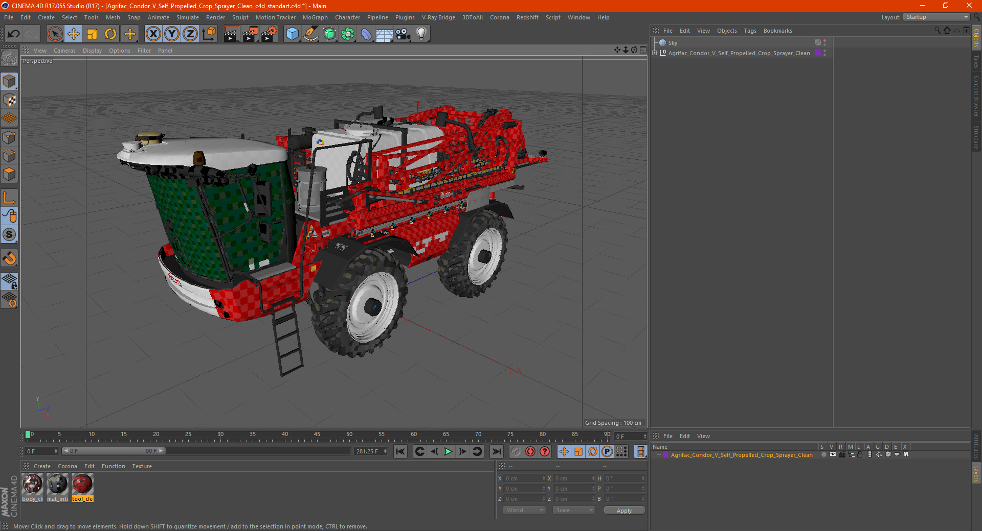Click Render View clapperboard icon
Screen dimensions: 982x531
(x=231, y=34)
